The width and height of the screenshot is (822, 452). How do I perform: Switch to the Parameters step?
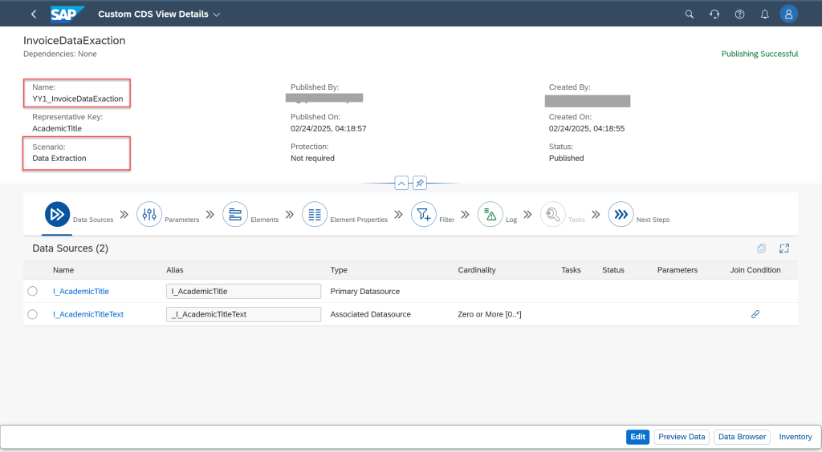149,214
